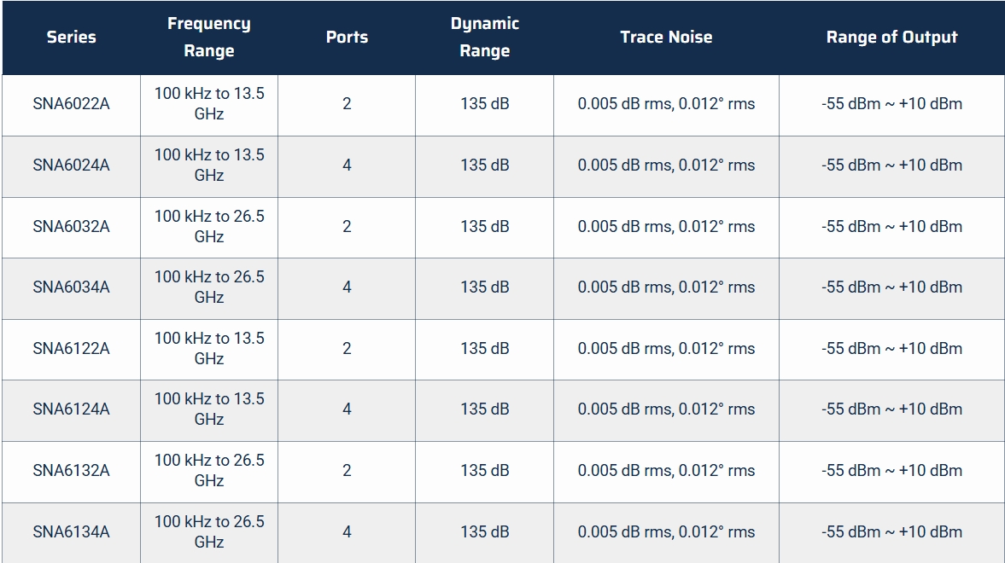Viewport: 1005px width, 563px height.
Task: Select the SNA6022A model cell
Action: click(71, 104)
